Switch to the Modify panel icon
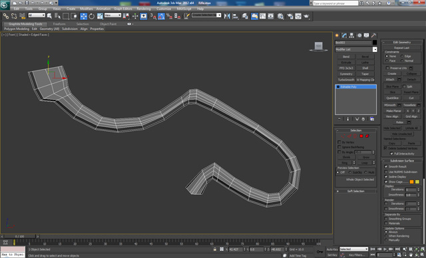This screenshot has height=258, width=426. [344, 35]
